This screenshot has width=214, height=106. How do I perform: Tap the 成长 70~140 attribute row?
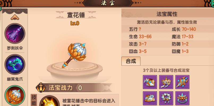(x=184, y=29)
